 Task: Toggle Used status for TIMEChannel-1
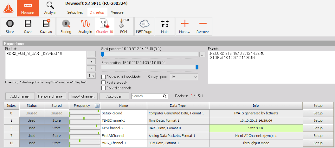click(32, 120)
